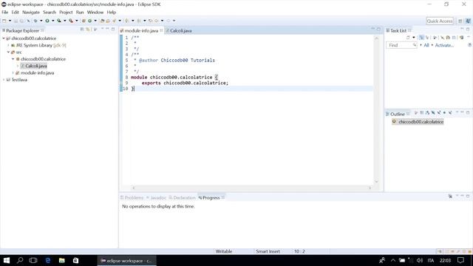This screenshot has width=473, height=266.
Task: Open the New file dropdown arrow in toolbar
Action: tap(10, 21)
